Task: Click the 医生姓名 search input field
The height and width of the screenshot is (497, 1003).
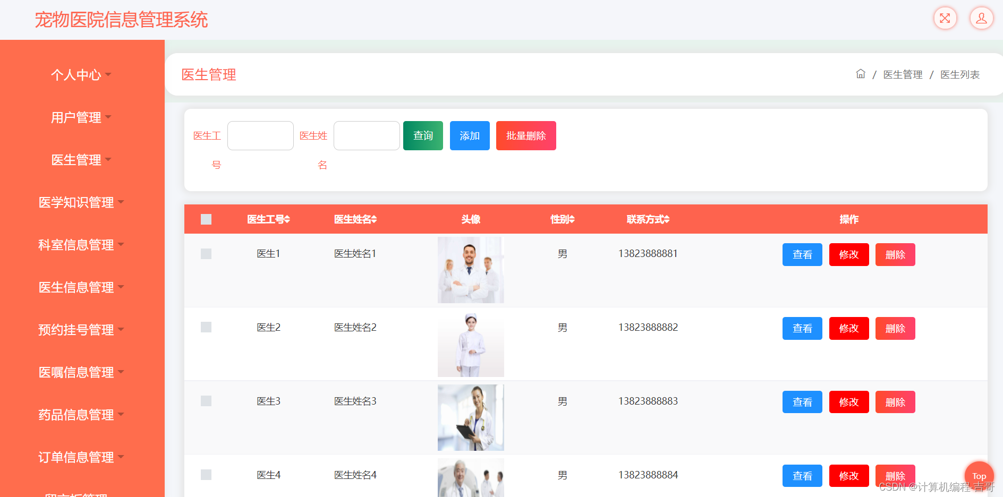Action: (x=367, y=135)
